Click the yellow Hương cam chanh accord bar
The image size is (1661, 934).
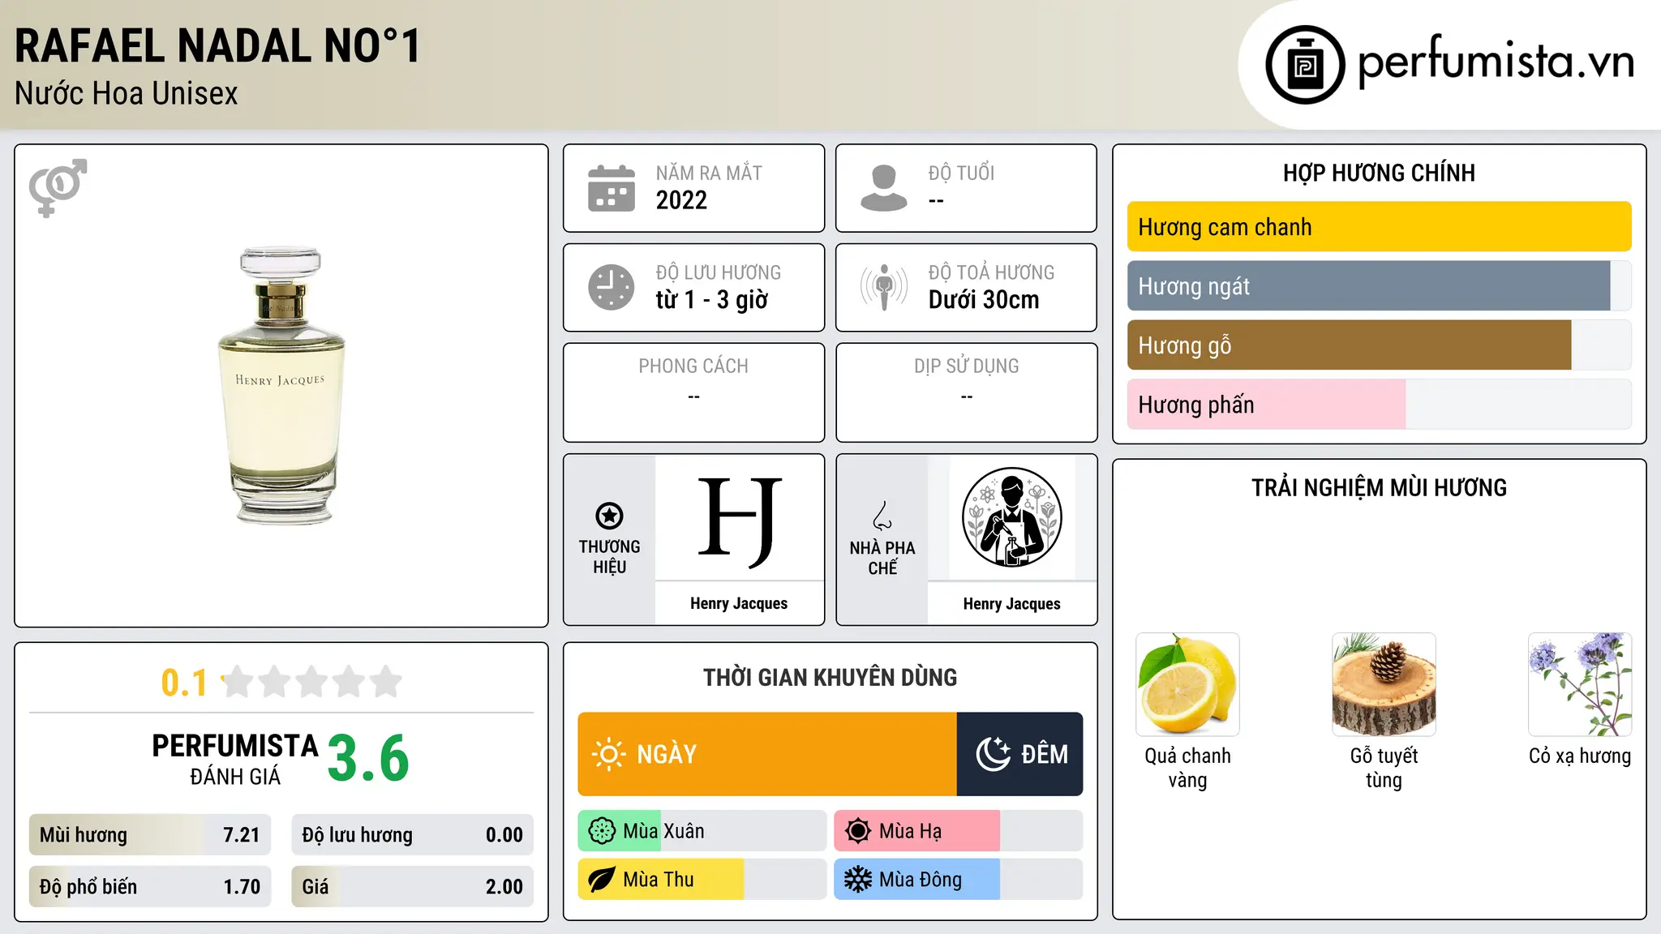[1379, 227]
